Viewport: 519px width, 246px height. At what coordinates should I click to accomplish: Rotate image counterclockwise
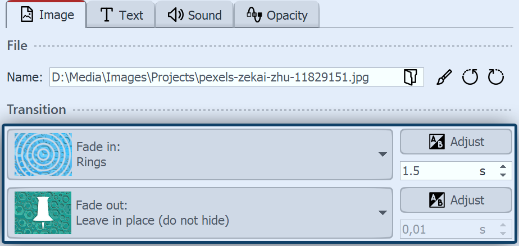[x=470, y=78]
